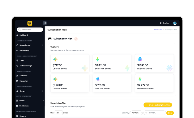Click the Owners person icon
Viewport: 194px width, 118px height.
pos(17,91)
